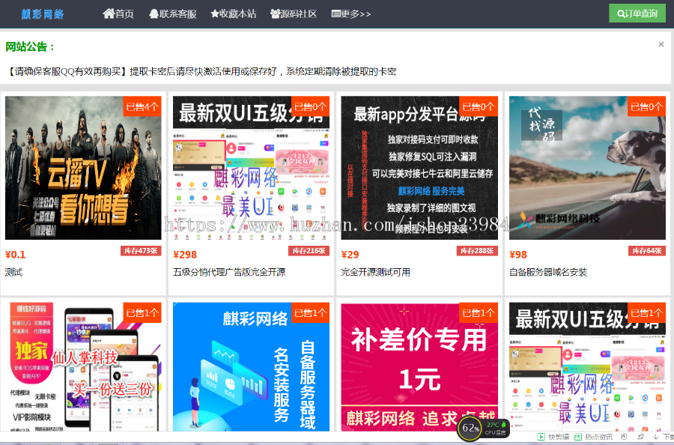
Task: Read the 网站公告 heading text
Action: pos(30,47)
